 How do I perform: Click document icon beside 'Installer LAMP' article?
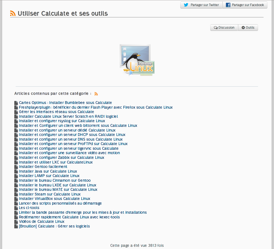tap(16, 176)
